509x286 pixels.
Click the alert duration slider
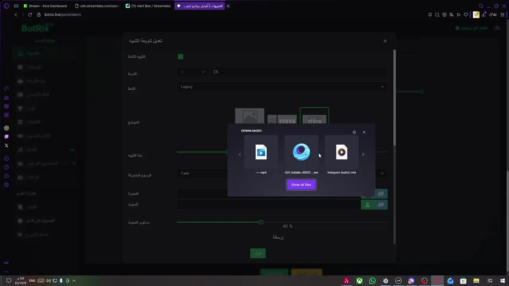[202, 152]
